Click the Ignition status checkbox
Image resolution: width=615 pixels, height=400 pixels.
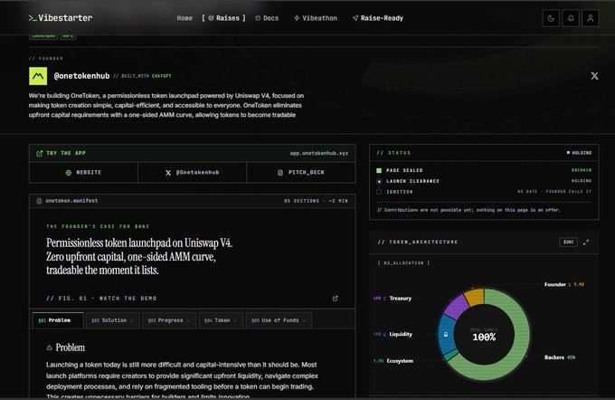379,192
